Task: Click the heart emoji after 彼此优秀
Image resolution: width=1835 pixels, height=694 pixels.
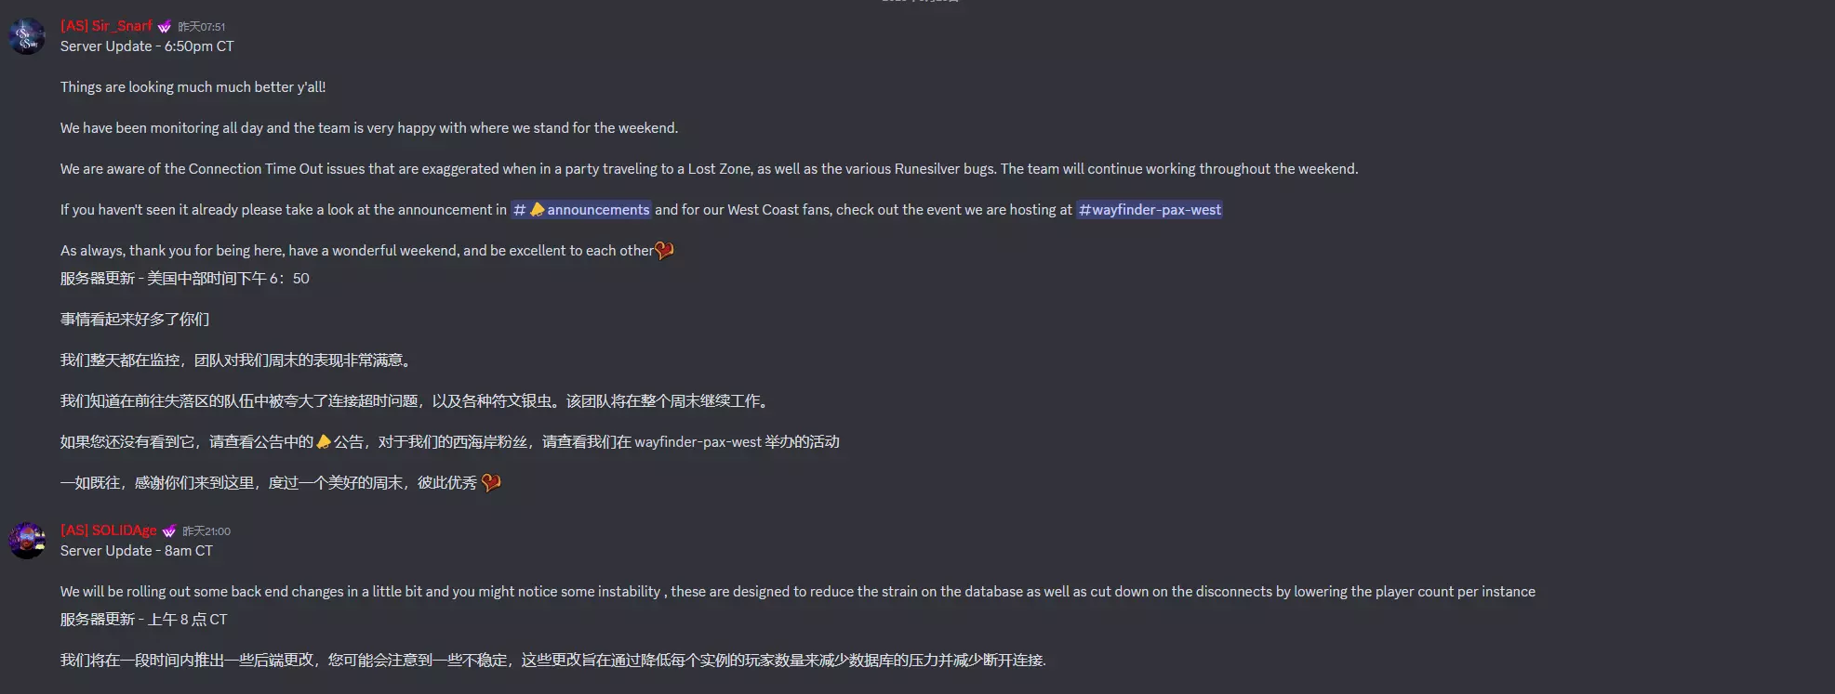Action: pos(491,483)
